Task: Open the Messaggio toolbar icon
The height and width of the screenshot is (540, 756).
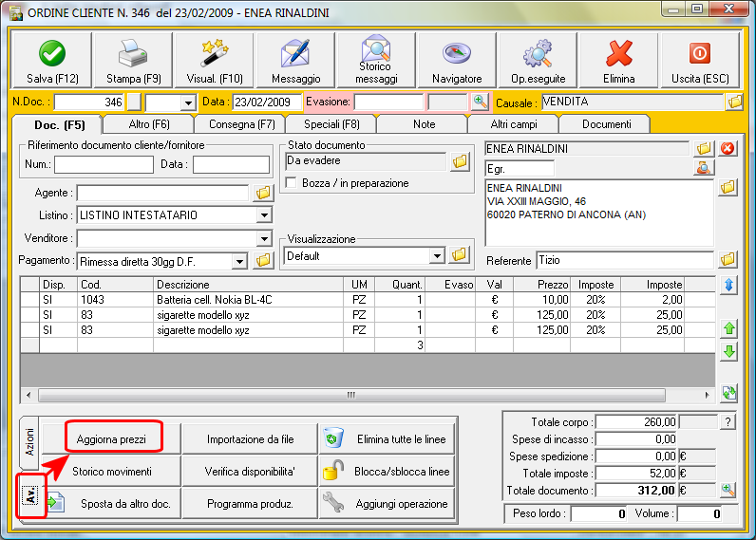Action: pyautogui.click(x=295, y=61)
